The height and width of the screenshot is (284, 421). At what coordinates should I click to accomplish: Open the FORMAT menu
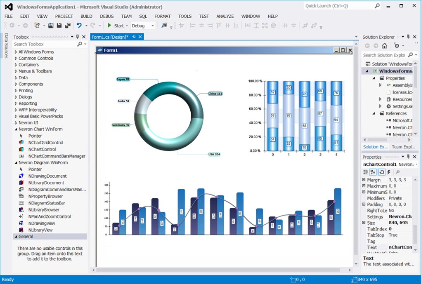(162, 16)
